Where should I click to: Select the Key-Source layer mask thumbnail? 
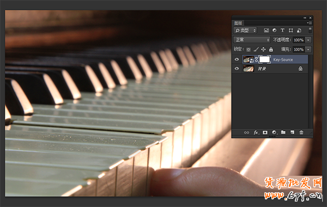(265, 59)
